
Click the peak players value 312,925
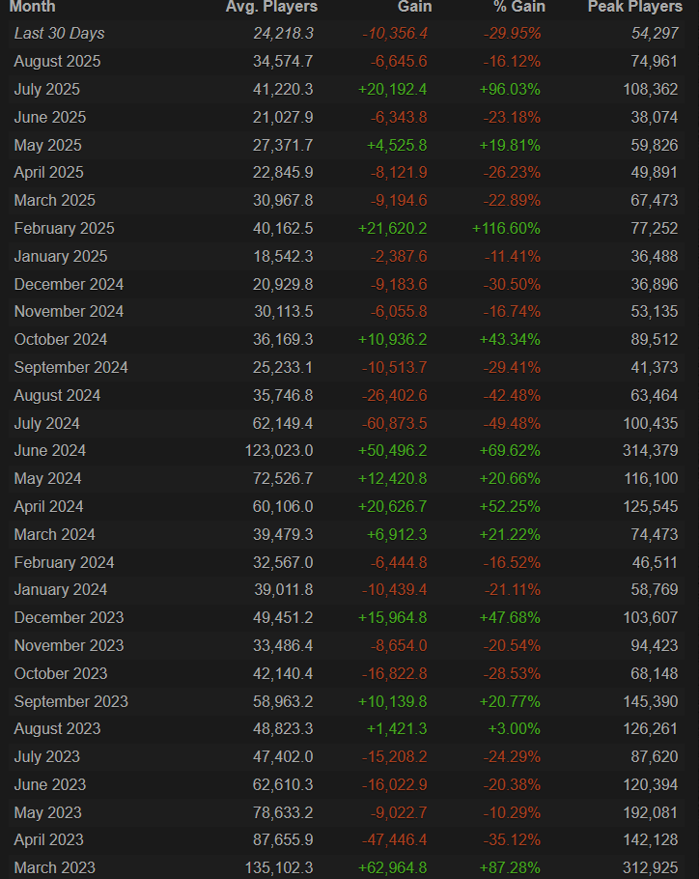[x=651, y=867]
